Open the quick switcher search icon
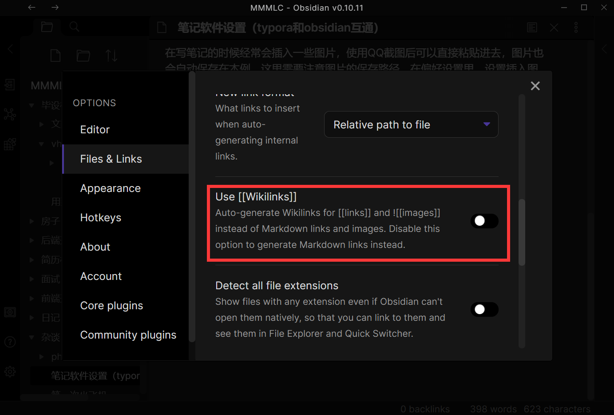The width and height of the screenshot is (614, 415). point(74,27)
